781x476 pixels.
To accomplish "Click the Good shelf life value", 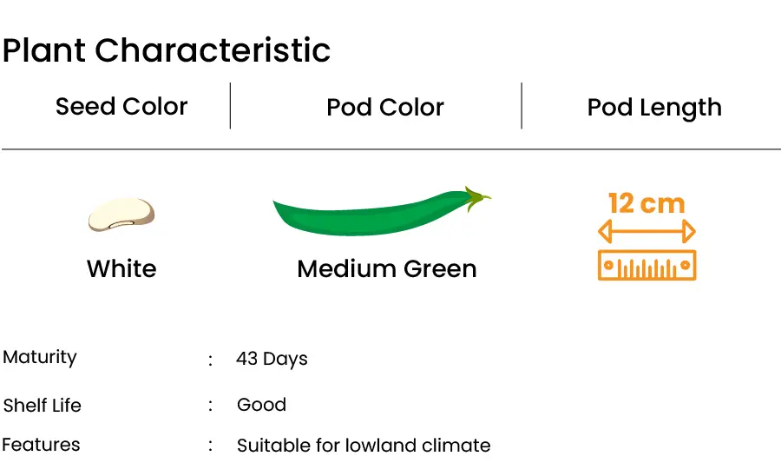I will (261, 405).
